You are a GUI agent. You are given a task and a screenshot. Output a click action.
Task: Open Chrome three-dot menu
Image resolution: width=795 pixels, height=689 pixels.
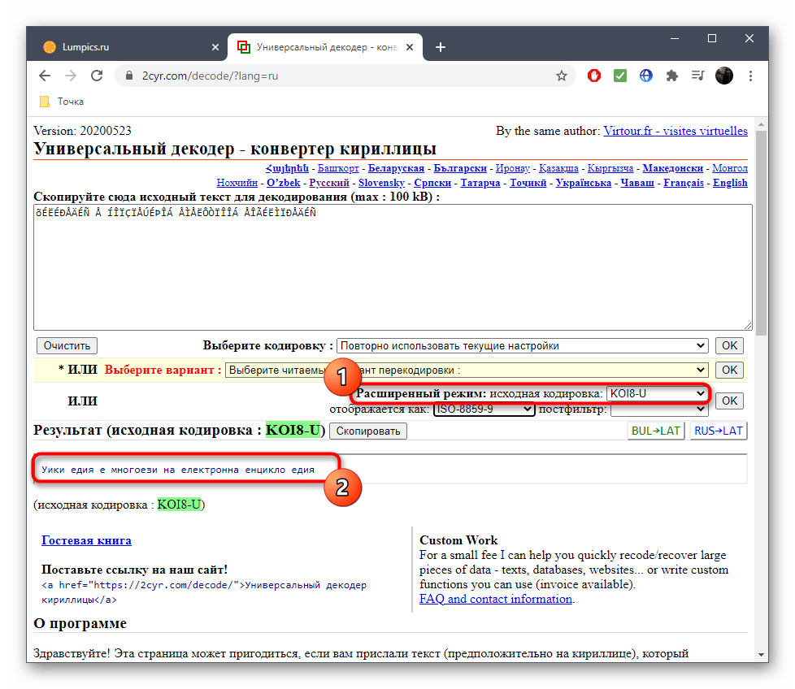[x=749, y=76]
